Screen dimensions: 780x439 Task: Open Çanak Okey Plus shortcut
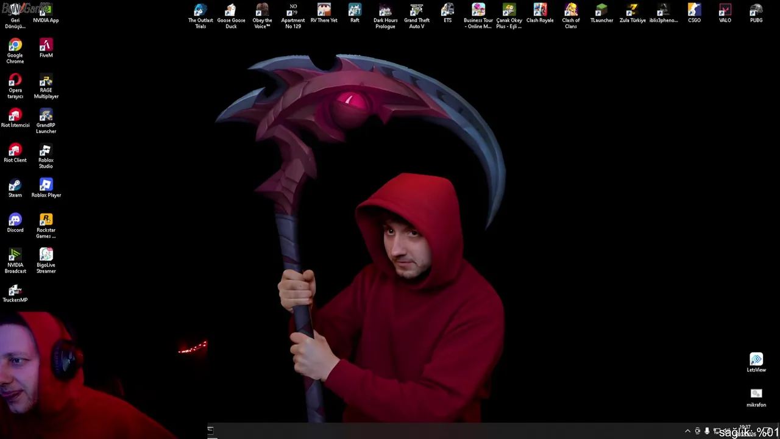click(509, 16)
